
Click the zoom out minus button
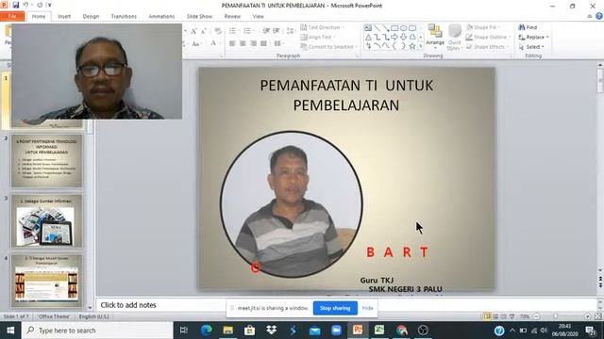click(536, 316)
